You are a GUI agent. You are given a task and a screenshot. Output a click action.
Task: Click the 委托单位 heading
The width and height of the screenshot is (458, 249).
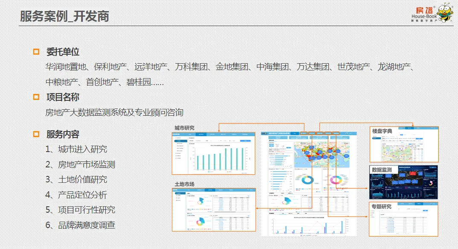click(63, 52)
